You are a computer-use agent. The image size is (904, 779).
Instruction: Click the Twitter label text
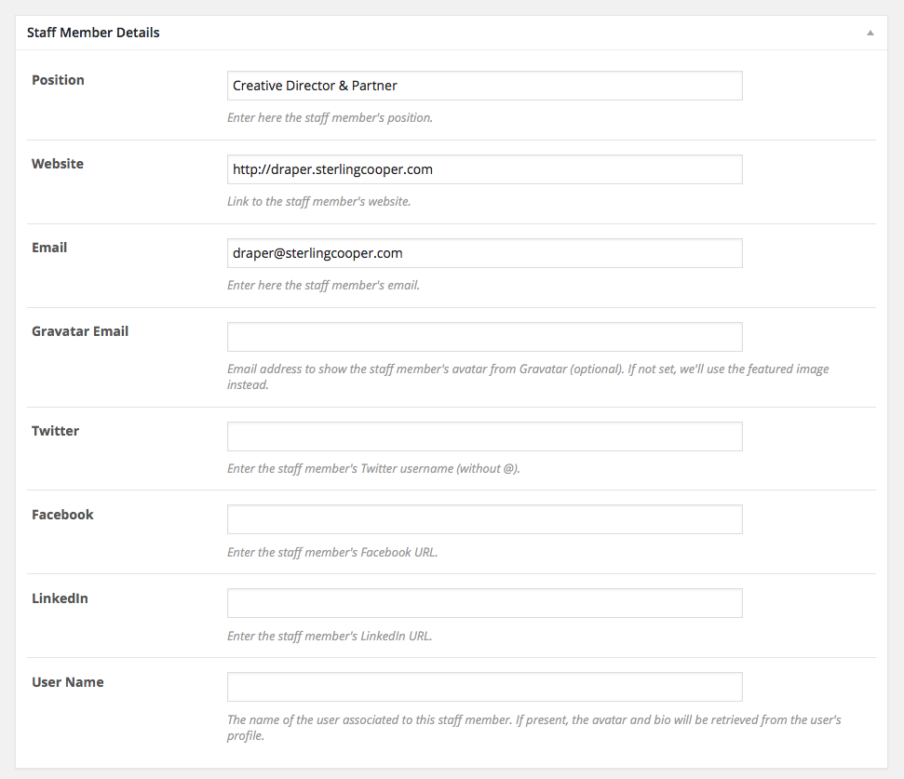[56, 431]
